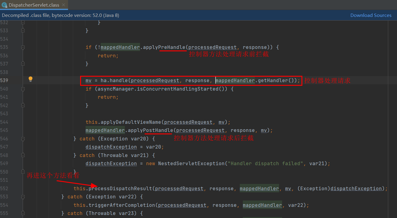Toggle the fold marker at line 555
This screenshot has width=397, height=218.
[23, 213]
